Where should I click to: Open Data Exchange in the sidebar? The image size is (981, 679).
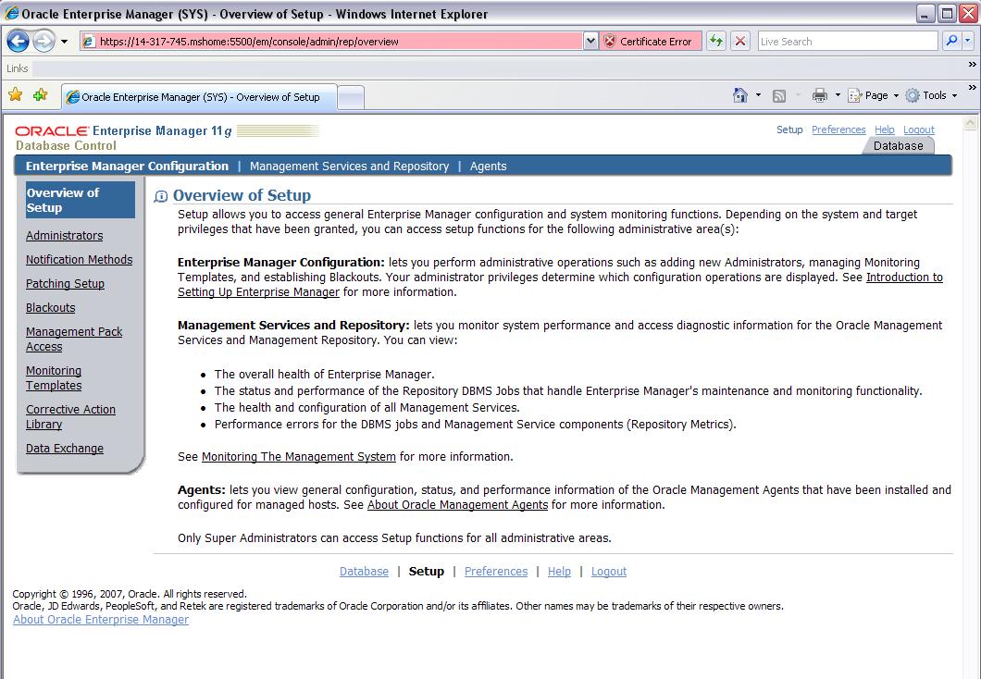pos(65,449)
